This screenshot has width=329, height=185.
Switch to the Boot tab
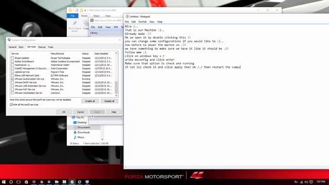[x=21, y=47]
